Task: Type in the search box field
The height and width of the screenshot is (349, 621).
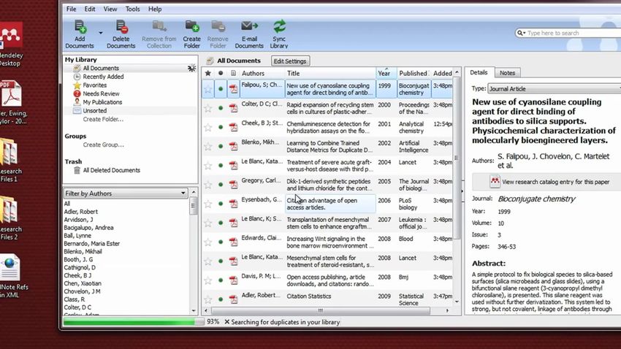Action: [x=574, y=33]
